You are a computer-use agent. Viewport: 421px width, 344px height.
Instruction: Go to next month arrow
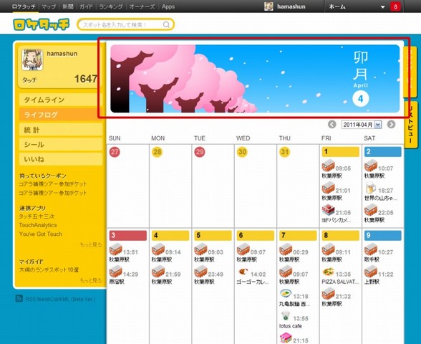click(391, 125)
